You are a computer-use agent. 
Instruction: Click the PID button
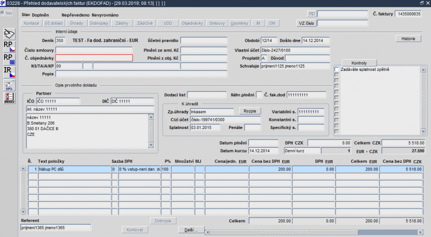coord(312,14)
